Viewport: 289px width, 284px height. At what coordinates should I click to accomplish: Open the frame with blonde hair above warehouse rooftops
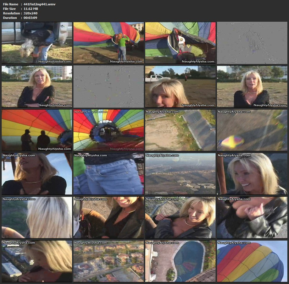[x=37, y=261]
